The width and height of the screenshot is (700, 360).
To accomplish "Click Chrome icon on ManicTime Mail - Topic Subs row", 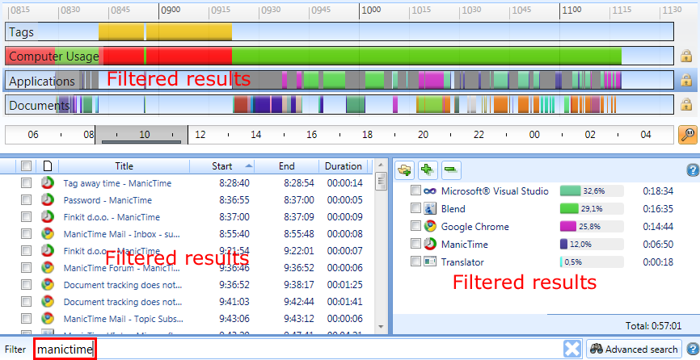I will [x=48, y=318].
